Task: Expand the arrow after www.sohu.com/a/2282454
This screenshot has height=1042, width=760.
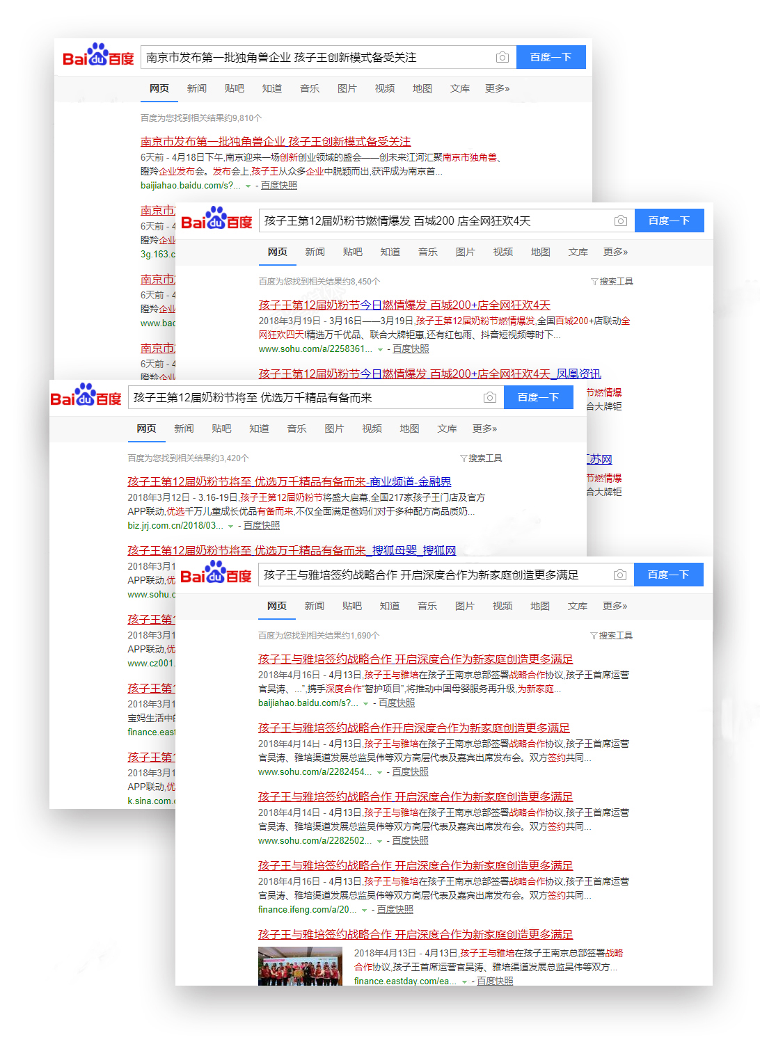Action: tap(379, 773)
